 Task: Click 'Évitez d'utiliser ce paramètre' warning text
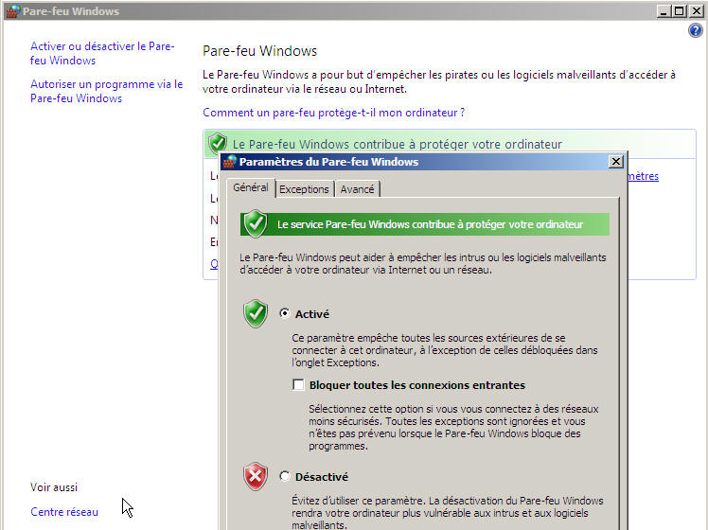(x=447, y=513)
